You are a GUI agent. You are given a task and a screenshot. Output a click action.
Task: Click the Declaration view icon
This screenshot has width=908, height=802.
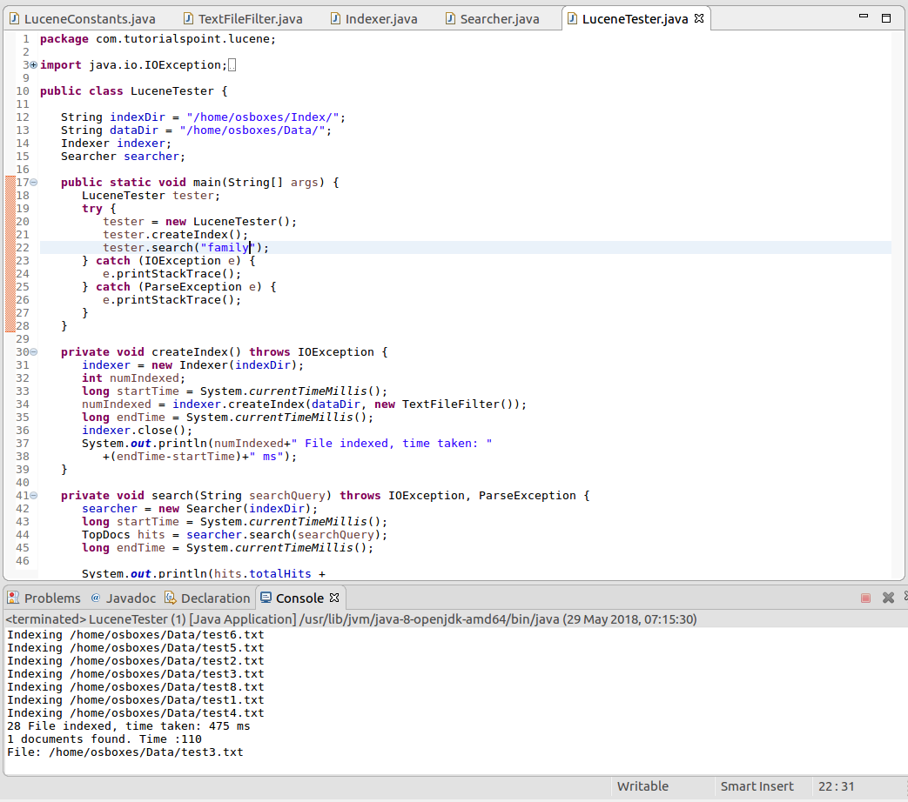click(171, 598)
